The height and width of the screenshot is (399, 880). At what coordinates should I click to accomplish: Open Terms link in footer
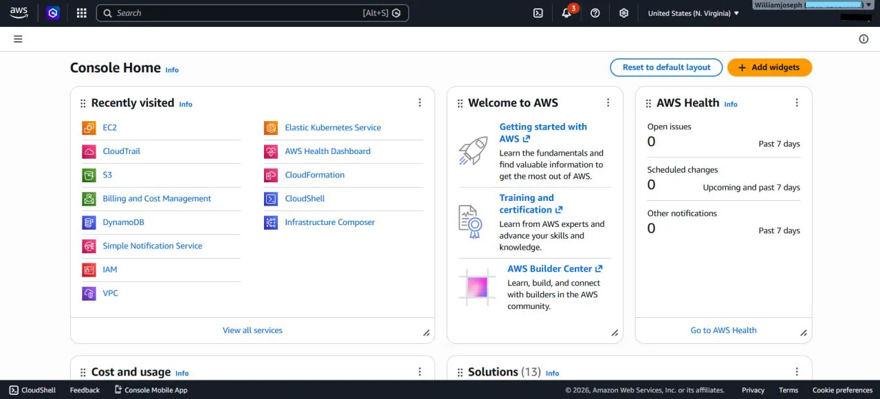[x=789, y=390]
